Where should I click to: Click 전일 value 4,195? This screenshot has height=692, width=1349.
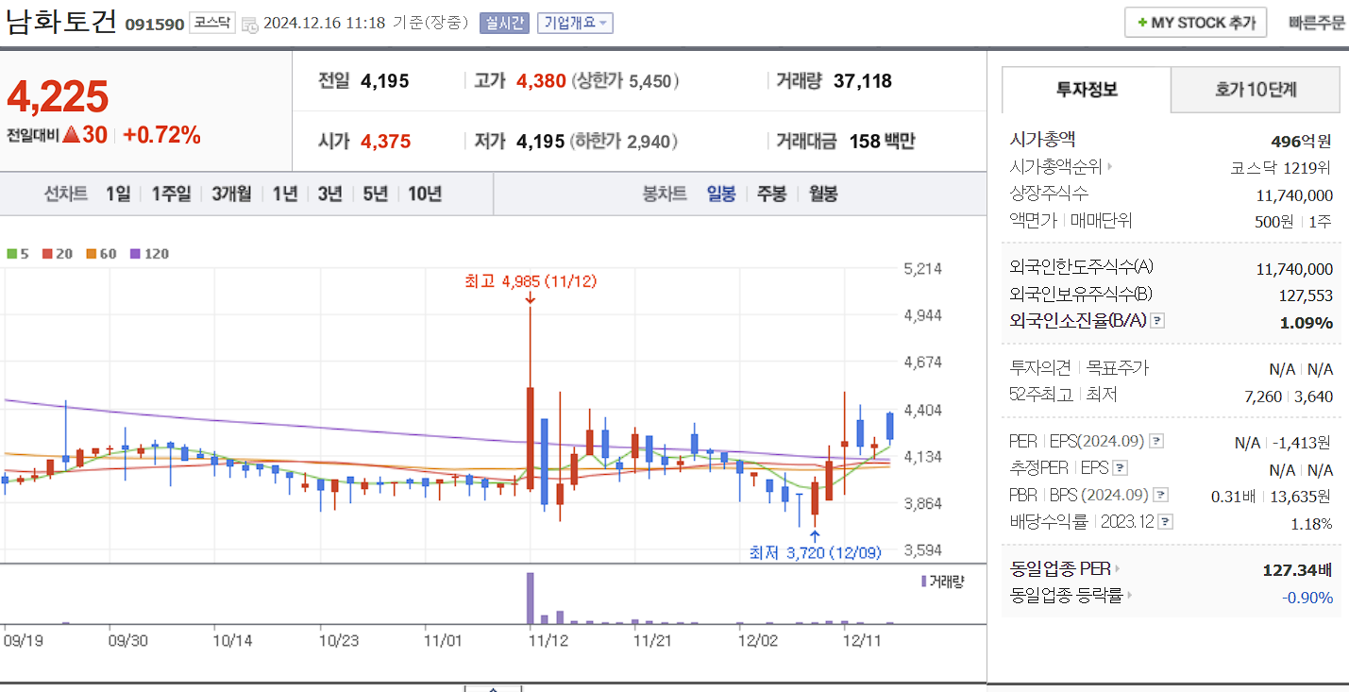[x=385, y=81]
